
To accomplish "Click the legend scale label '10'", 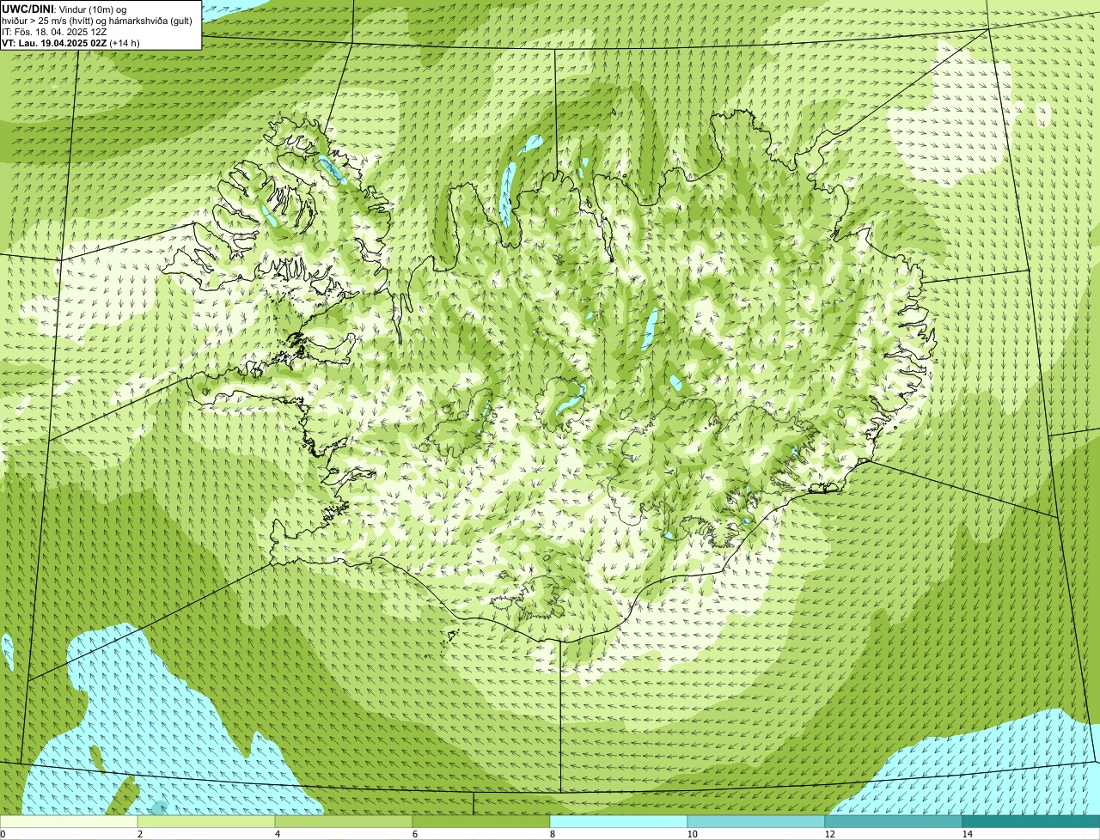I will 692,834.
